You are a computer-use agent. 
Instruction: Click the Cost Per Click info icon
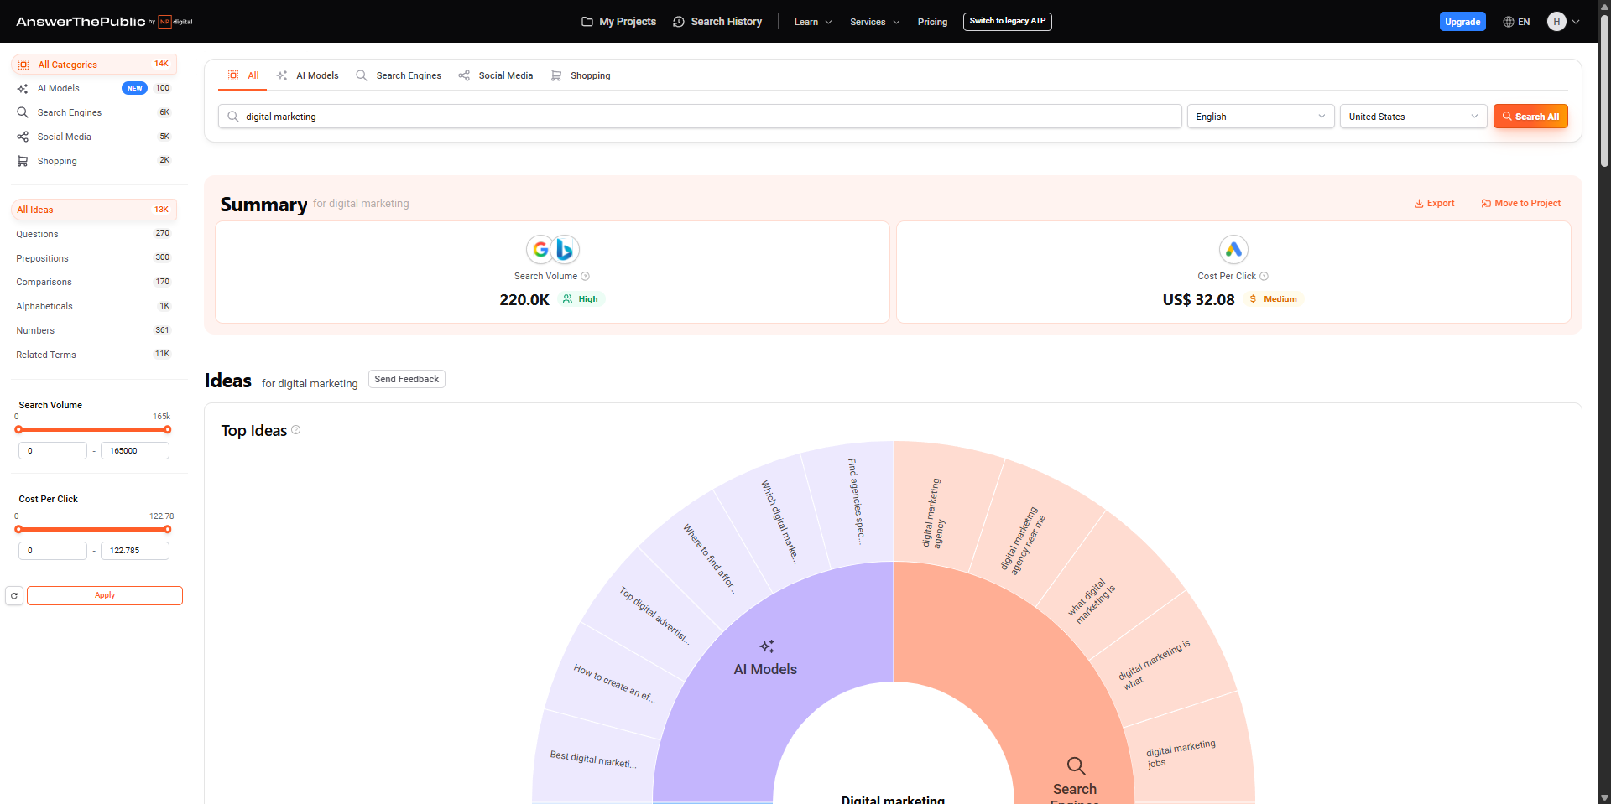[x=1264, y=276]
